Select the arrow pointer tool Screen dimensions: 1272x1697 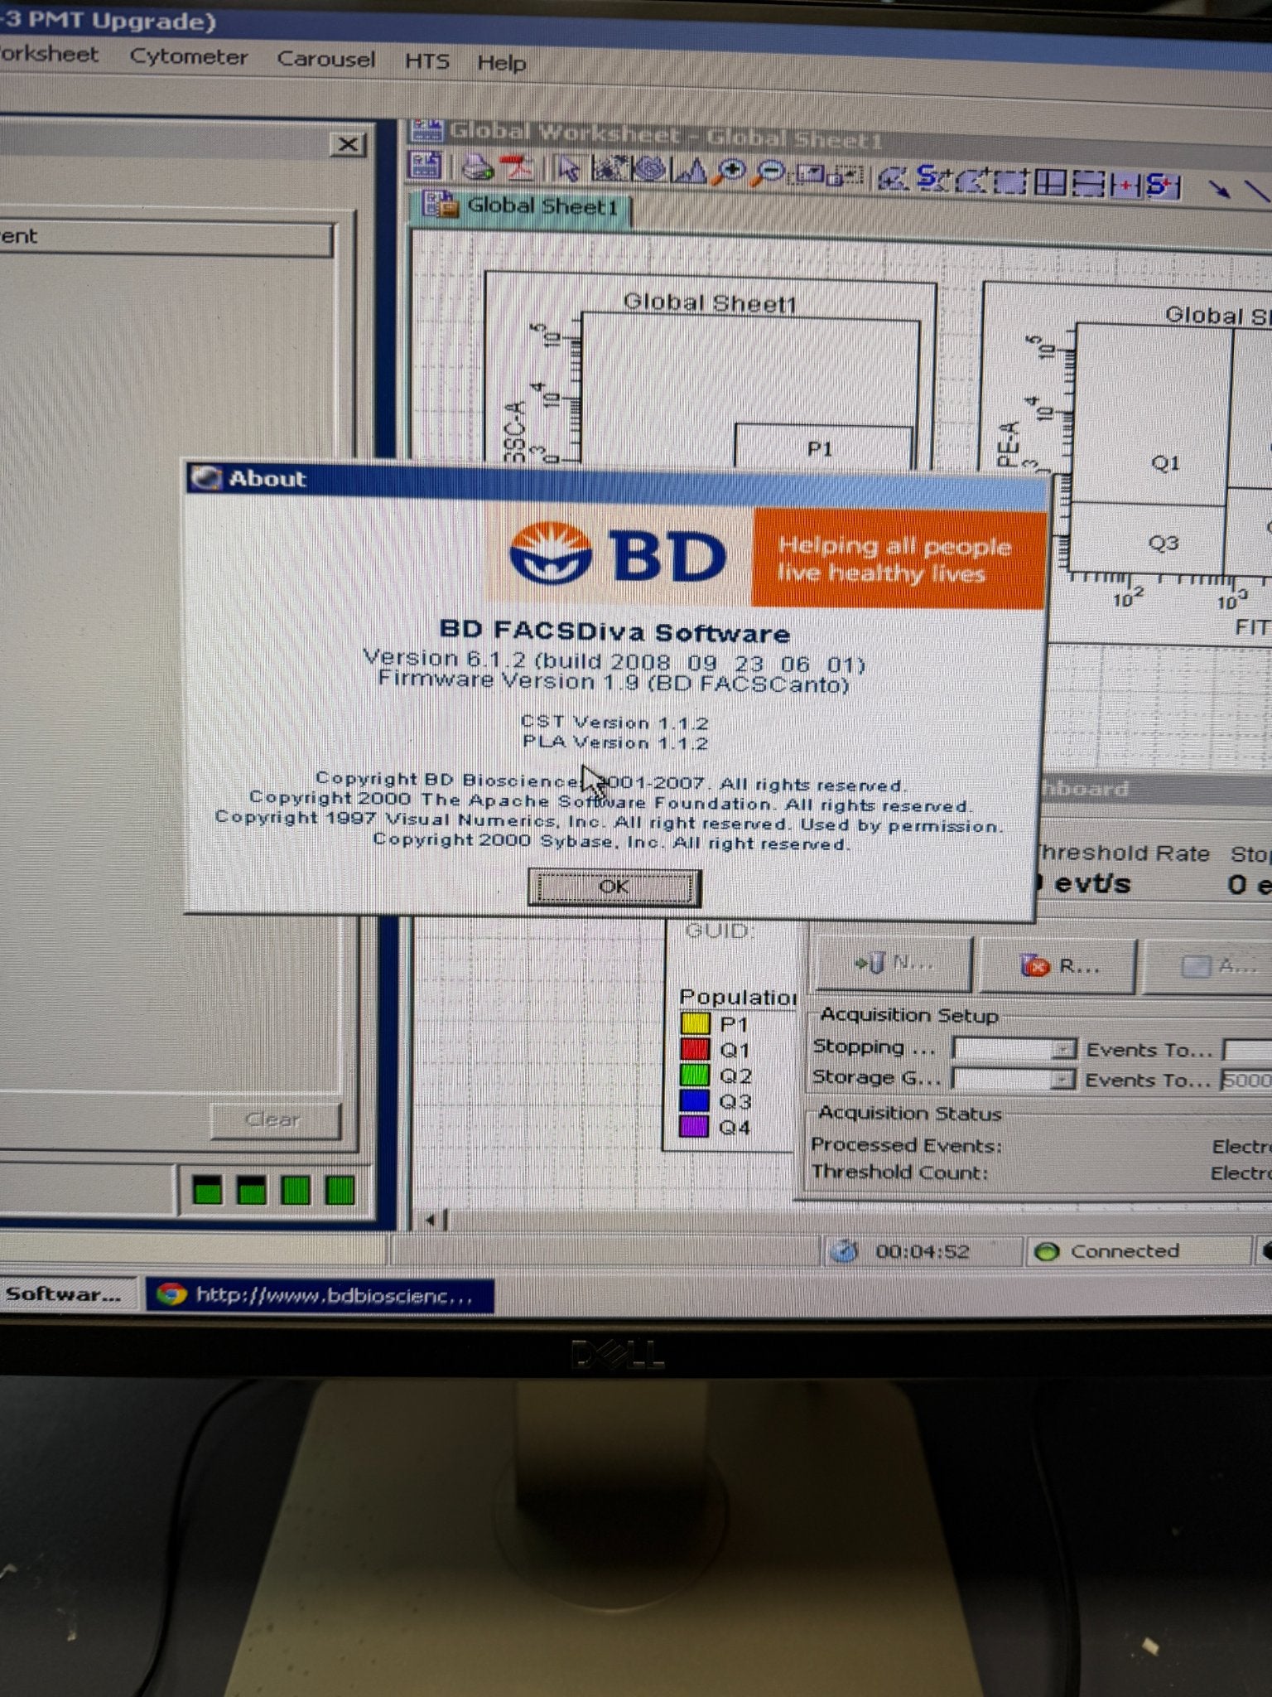pos(568,169)
